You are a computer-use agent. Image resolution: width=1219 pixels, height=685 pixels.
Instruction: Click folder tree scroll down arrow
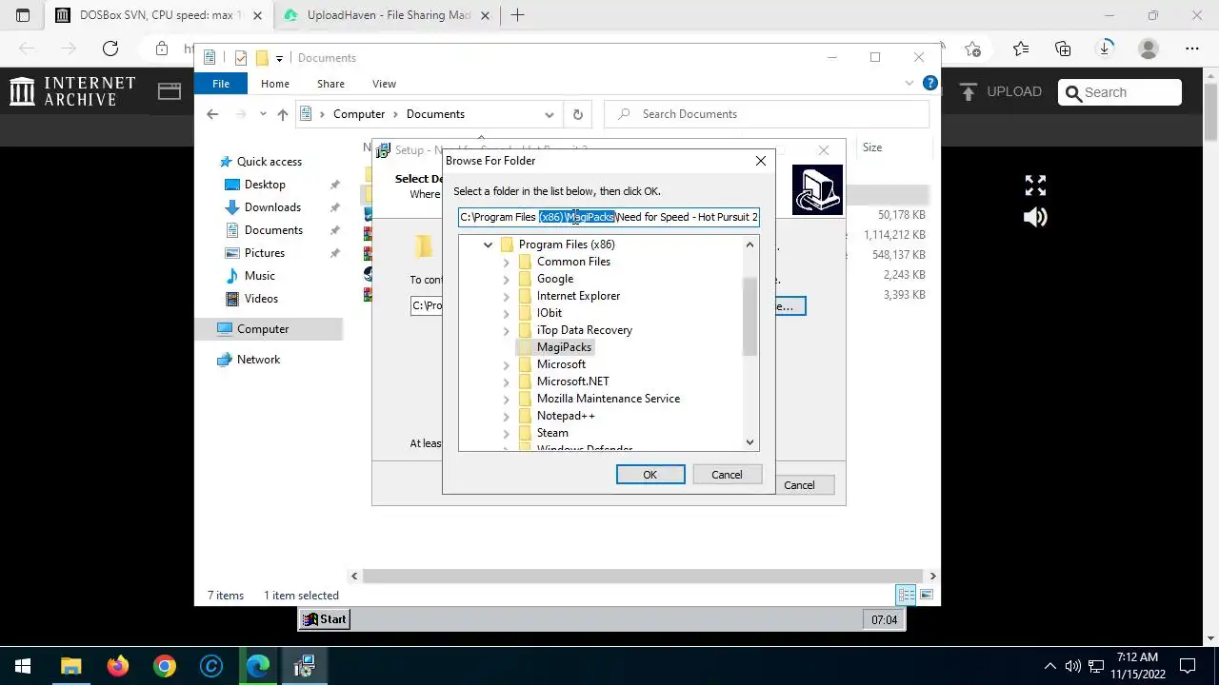point(749,442)
